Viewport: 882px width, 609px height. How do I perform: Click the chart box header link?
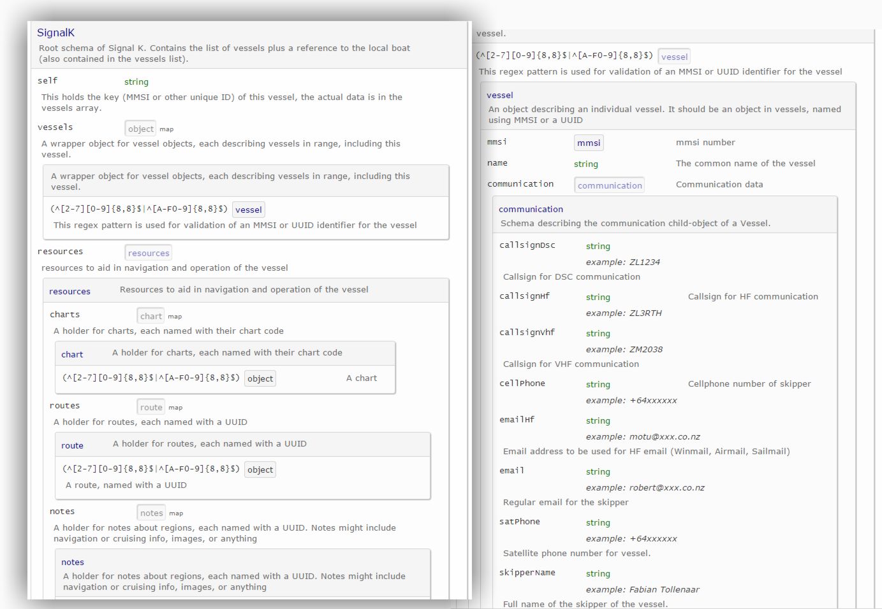pyautogui.click(x=72, y=354)
